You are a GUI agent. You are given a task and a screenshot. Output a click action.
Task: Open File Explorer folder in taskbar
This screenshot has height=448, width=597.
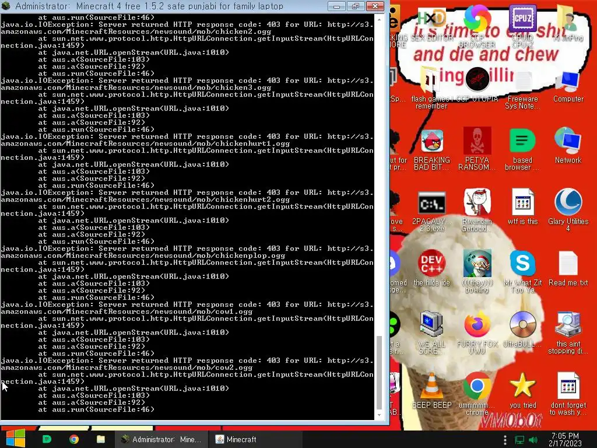(101, 439)
